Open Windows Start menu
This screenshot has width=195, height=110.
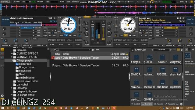pos(2,108)
